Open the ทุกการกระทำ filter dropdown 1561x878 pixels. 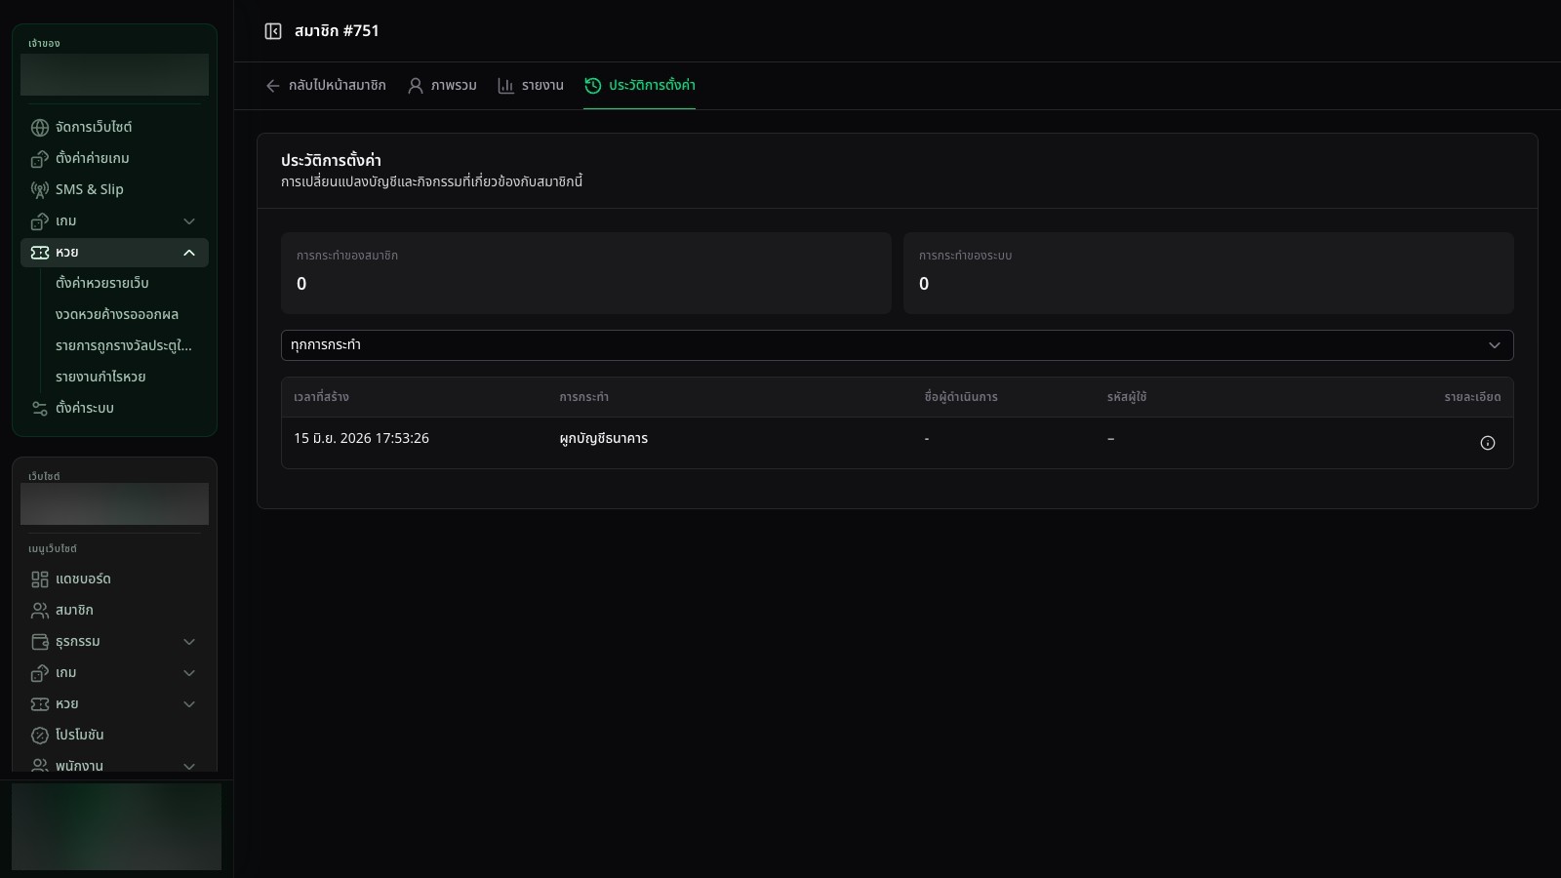pos(897,345)
